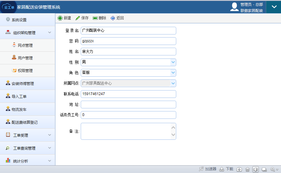Click the 加速器 rocket icon in status bar
Viewport: 281px width, 173px height.
click(201, 169)
